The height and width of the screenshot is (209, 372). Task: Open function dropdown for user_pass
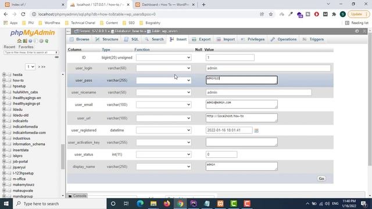click(x=164, y=80)
